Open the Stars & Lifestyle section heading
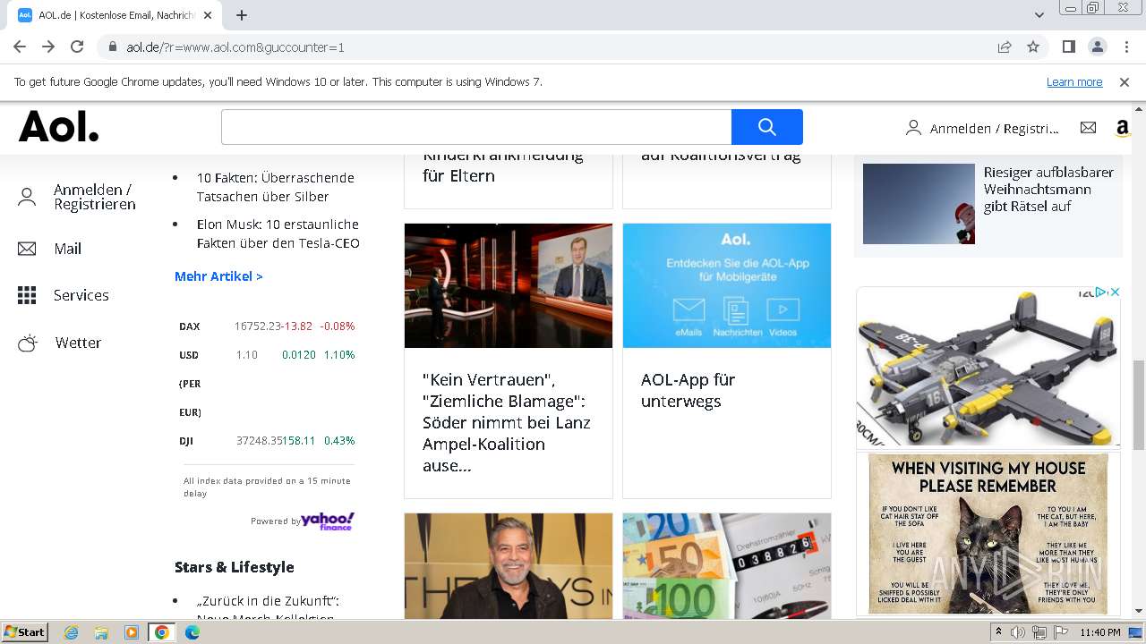Viewport: 1146px width, 644px height. 235,567
